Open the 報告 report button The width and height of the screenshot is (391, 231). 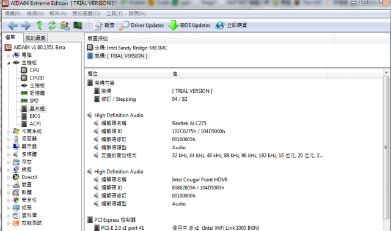coord(104,26)
